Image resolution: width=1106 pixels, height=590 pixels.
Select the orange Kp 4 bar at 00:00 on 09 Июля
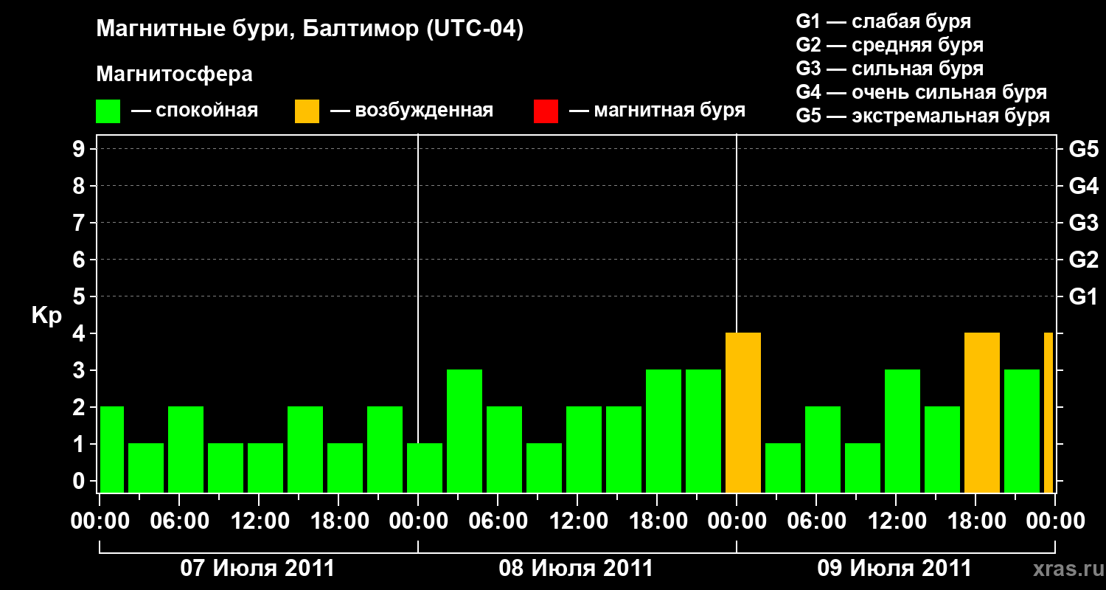coord(743,413)
